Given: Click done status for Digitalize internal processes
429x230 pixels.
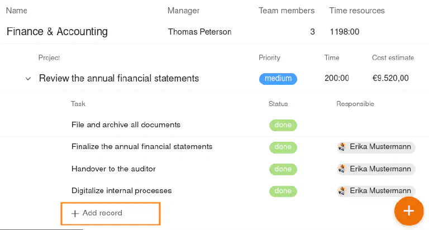Looking at the screenshot, I should click(x=283, y=191).
